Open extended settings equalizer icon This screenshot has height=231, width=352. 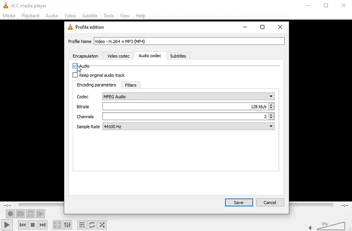[67, 225]
